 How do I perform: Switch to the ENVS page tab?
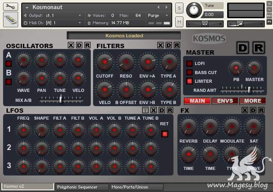(x=225, y=101)
